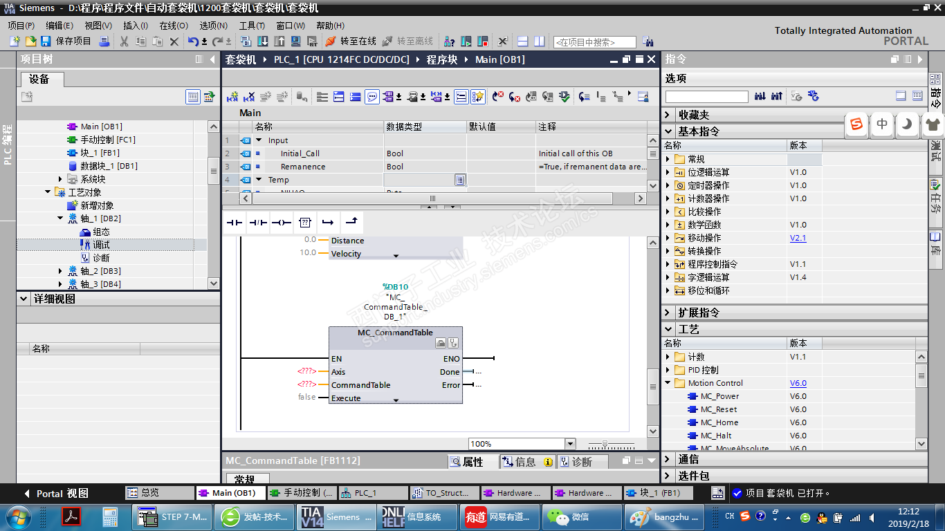Click the print icon in main toolbar
This screenshot has height=531, width=945.
(x=104, y=41)
